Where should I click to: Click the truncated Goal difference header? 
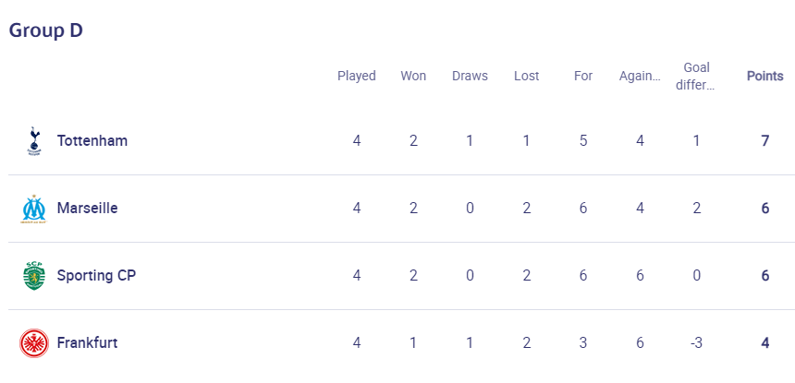click(696, 77)
